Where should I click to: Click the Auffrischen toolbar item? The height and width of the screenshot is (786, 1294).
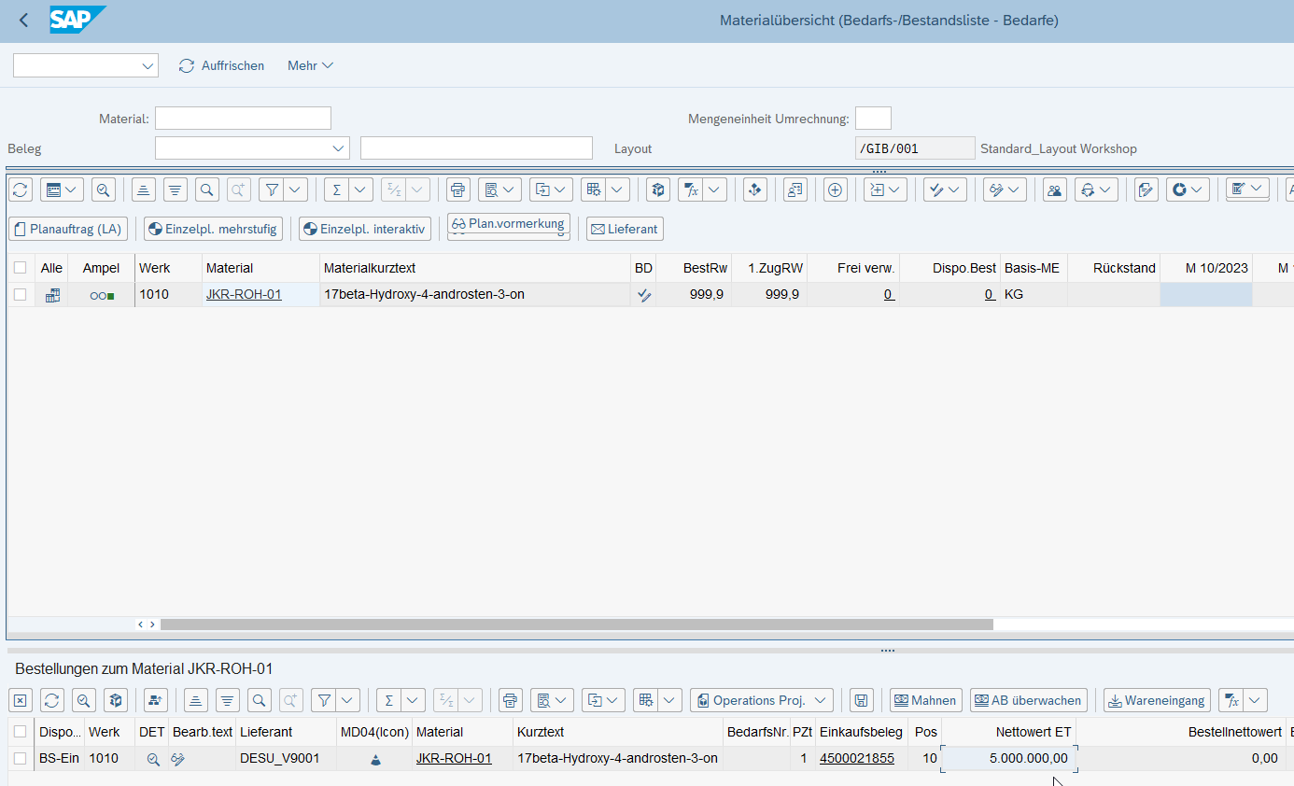coord(222,65)
